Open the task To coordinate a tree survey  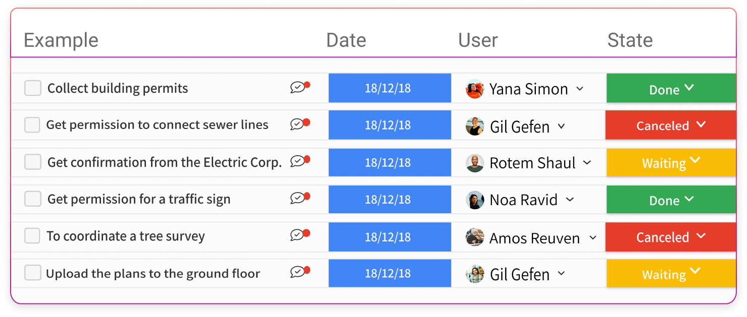126,236
